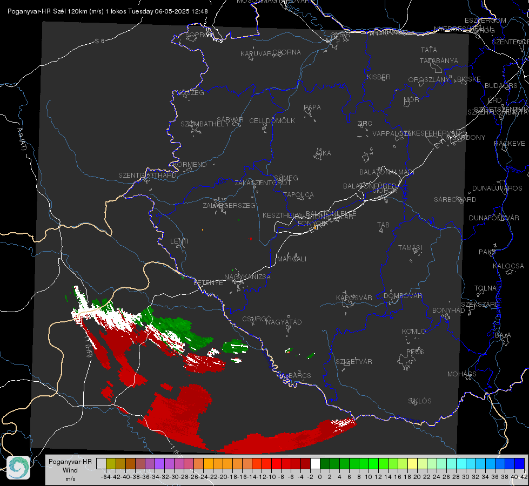Click the BONYHAD label
This screenshot has height=486, width=529.
[448, 310]
